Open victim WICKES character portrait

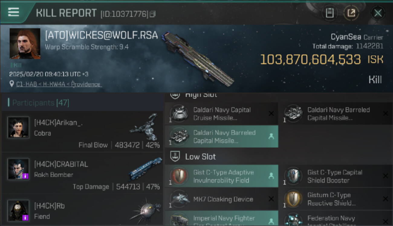25,44
